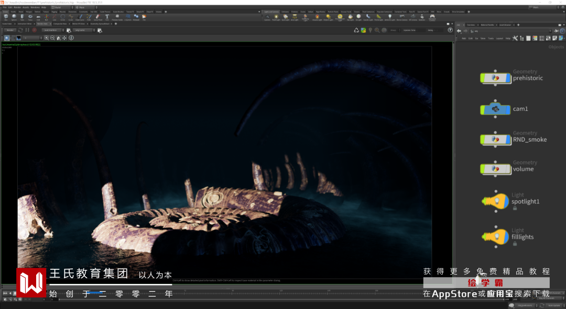Viewport: 566px width, 309px height.
Task: Pause the current render
Action: click(27, 30)
